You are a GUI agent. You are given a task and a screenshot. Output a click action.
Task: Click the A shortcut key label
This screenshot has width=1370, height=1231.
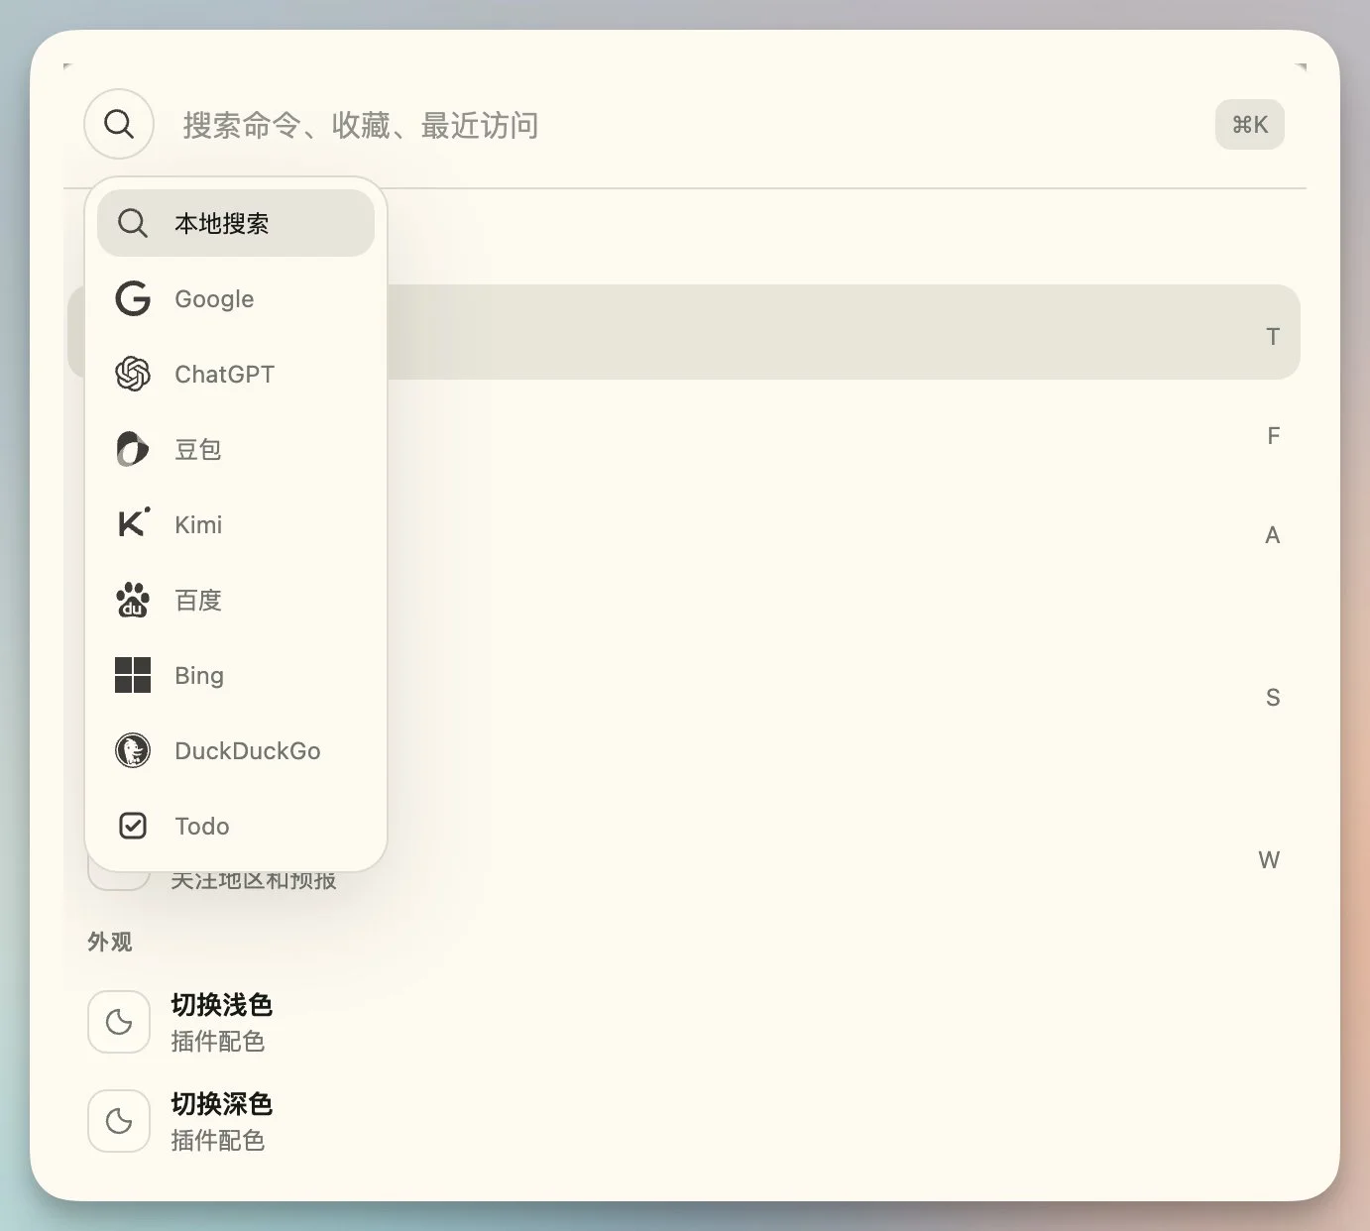(x=1273, y=535)
